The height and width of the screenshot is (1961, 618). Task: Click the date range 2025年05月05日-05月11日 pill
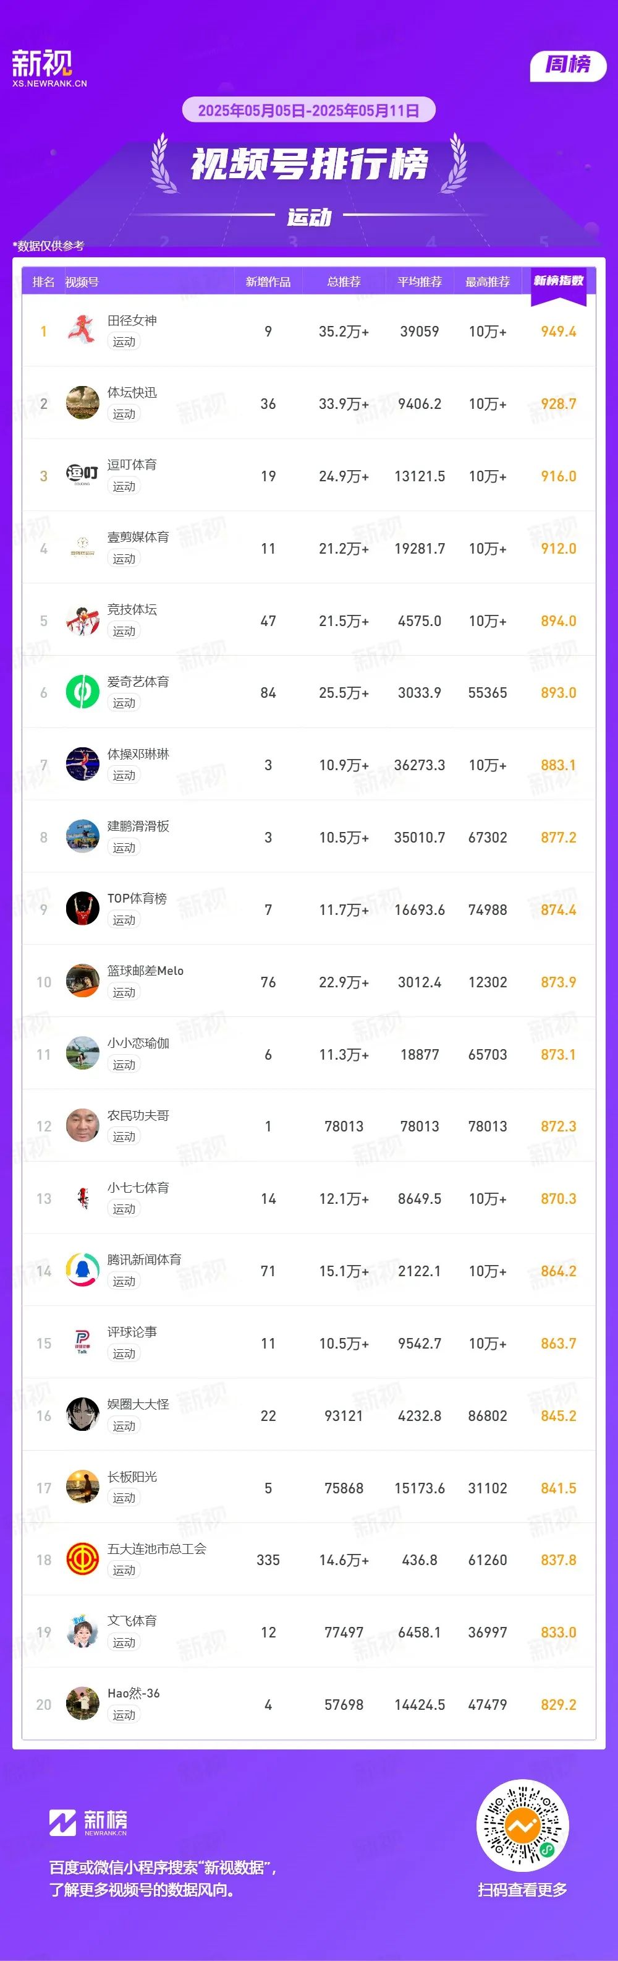[308, 110]
